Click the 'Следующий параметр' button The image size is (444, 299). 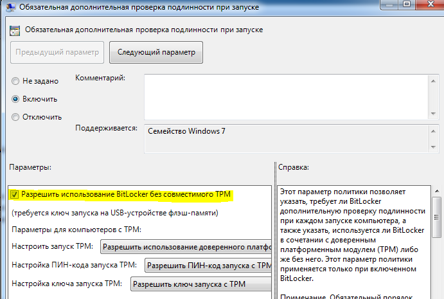coord(156,53)
